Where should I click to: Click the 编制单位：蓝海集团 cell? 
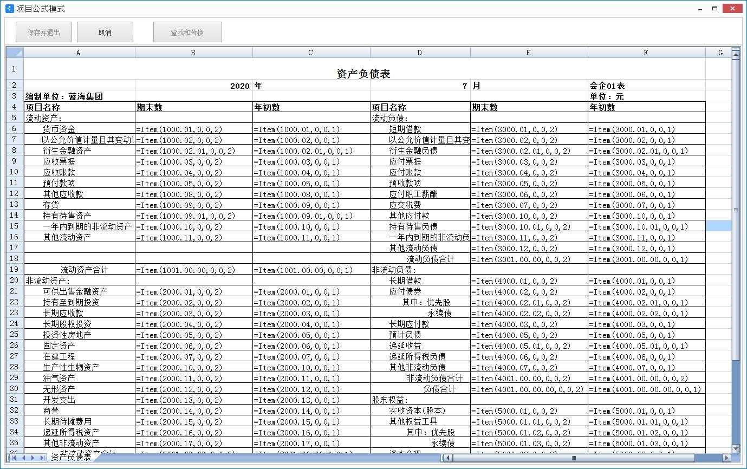coord(79,96)
